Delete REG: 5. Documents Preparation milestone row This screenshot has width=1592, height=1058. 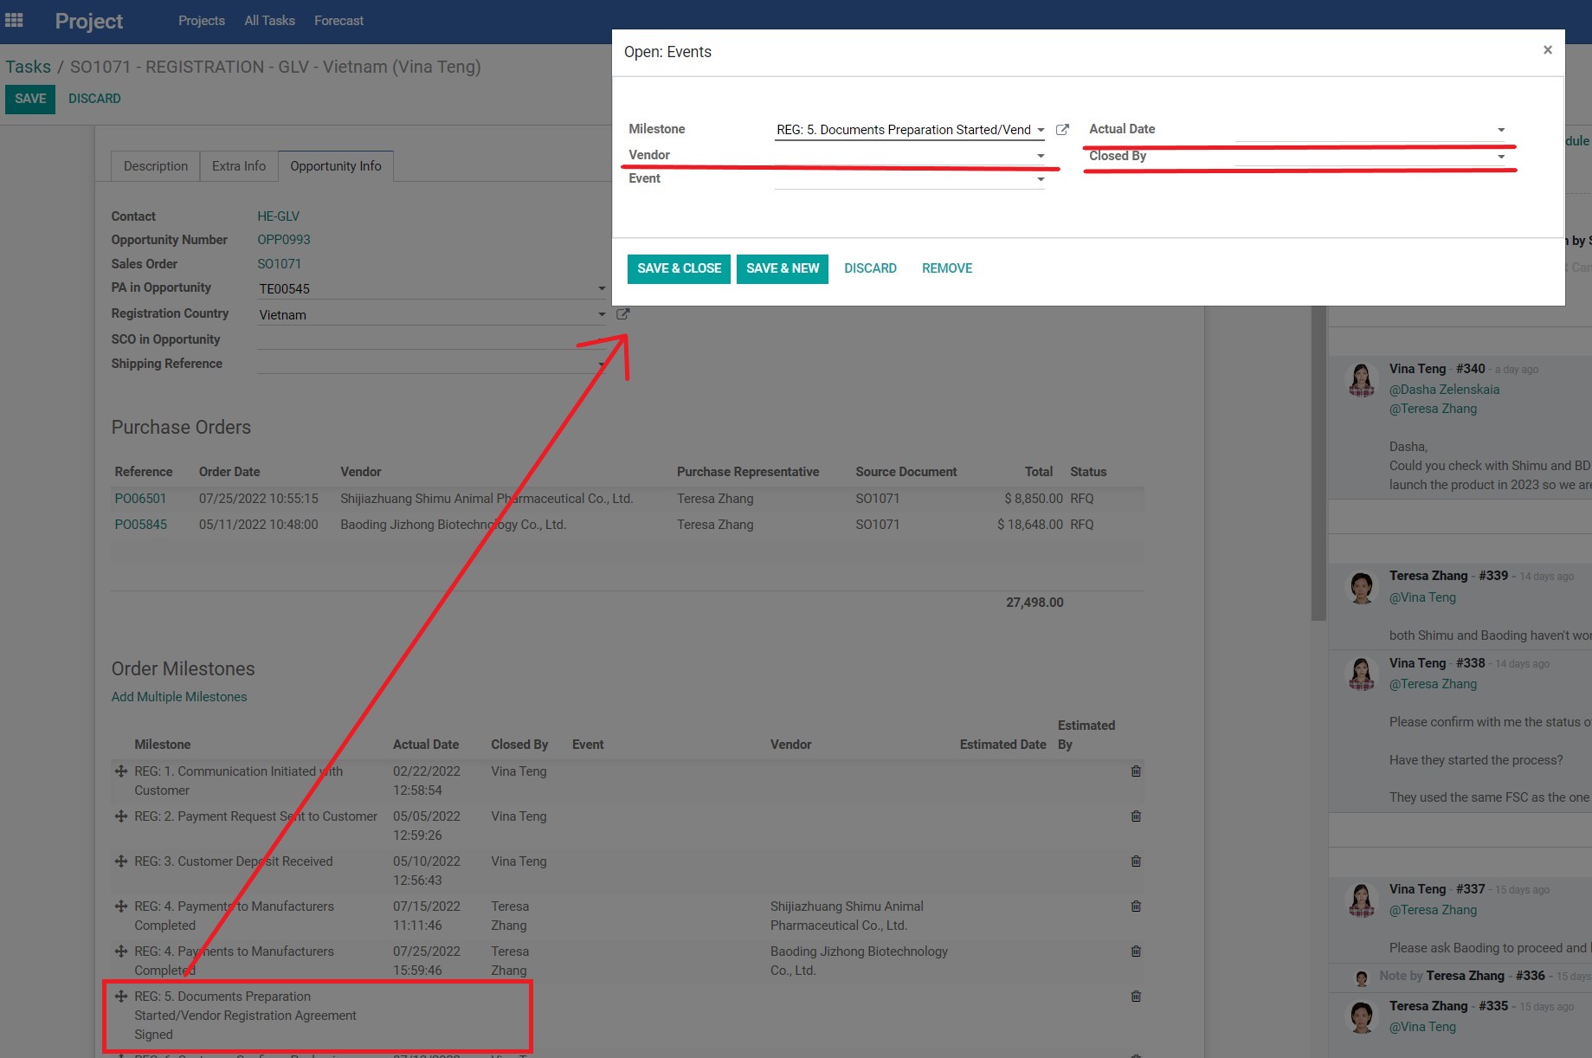tap(1136, 996)
